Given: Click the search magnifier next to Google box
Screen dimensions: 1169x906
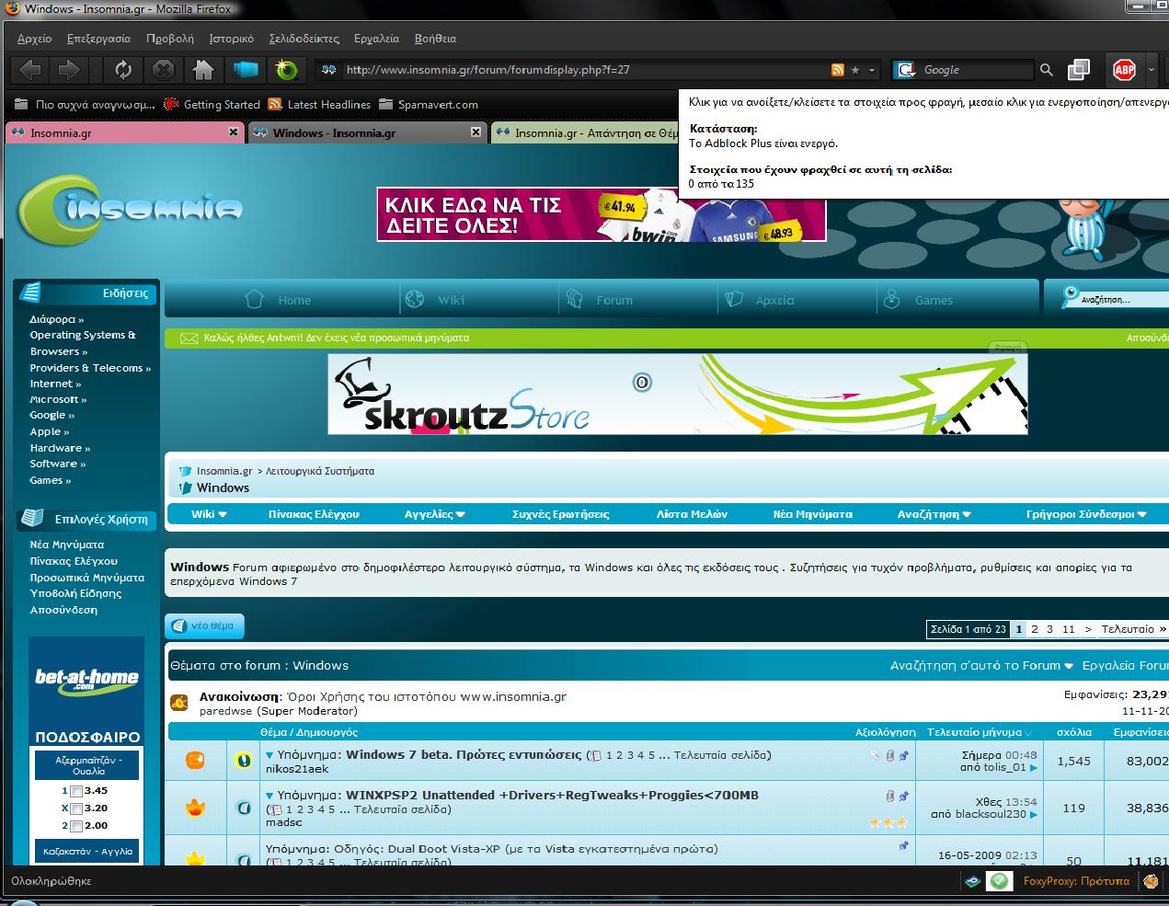Looking at the screenshot, I should 1046,70.
